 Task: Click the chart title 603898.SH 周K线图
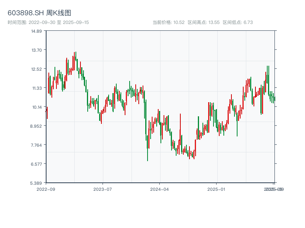point(39,13)
